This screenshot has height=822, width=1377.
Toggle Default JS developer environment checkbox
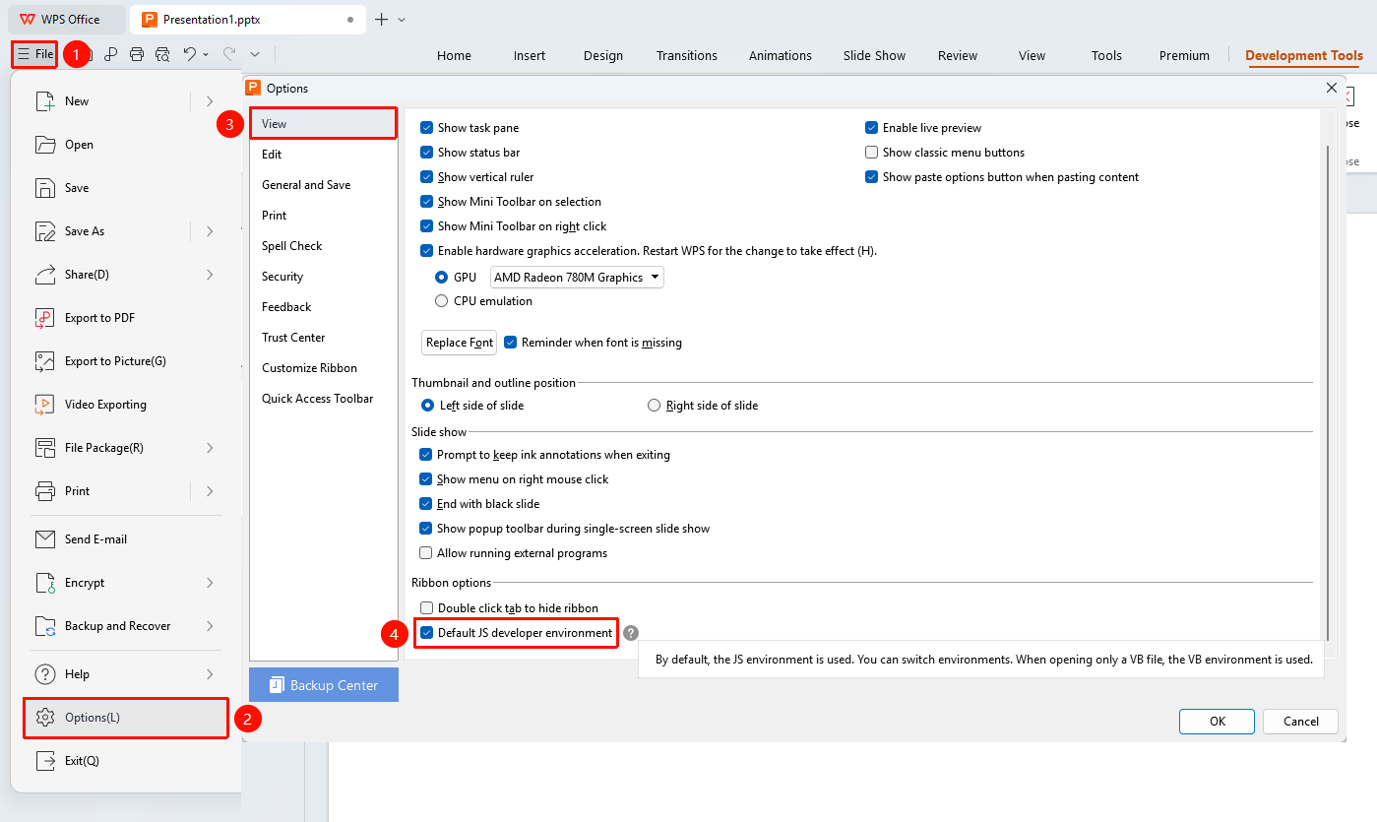[x=426, y=633]
